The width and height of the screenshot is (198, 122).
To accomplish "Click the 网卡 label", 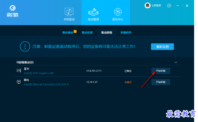I will click(27, 80).
